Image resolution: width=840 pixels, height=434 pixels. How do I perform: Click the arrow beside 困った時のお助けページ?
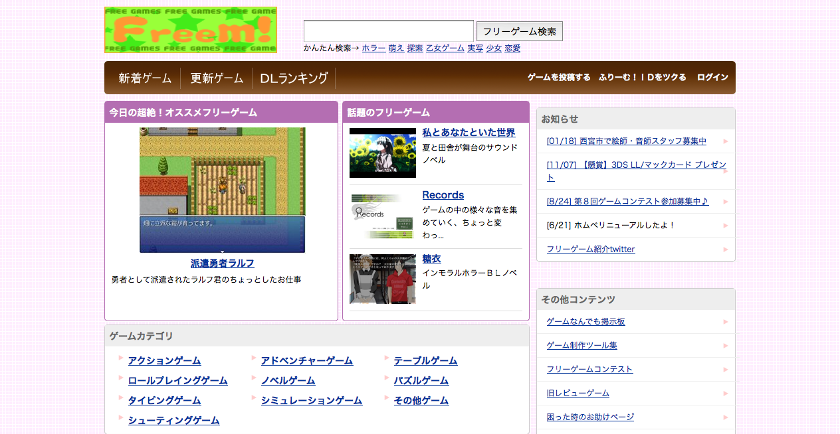point(726,417)
